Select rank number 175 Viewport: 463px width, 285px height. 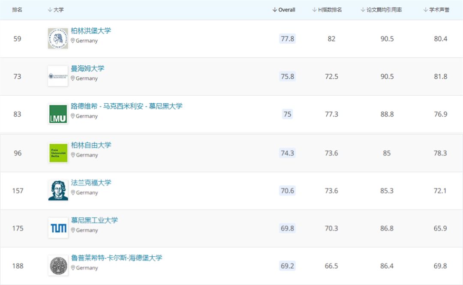pos(18,228)
